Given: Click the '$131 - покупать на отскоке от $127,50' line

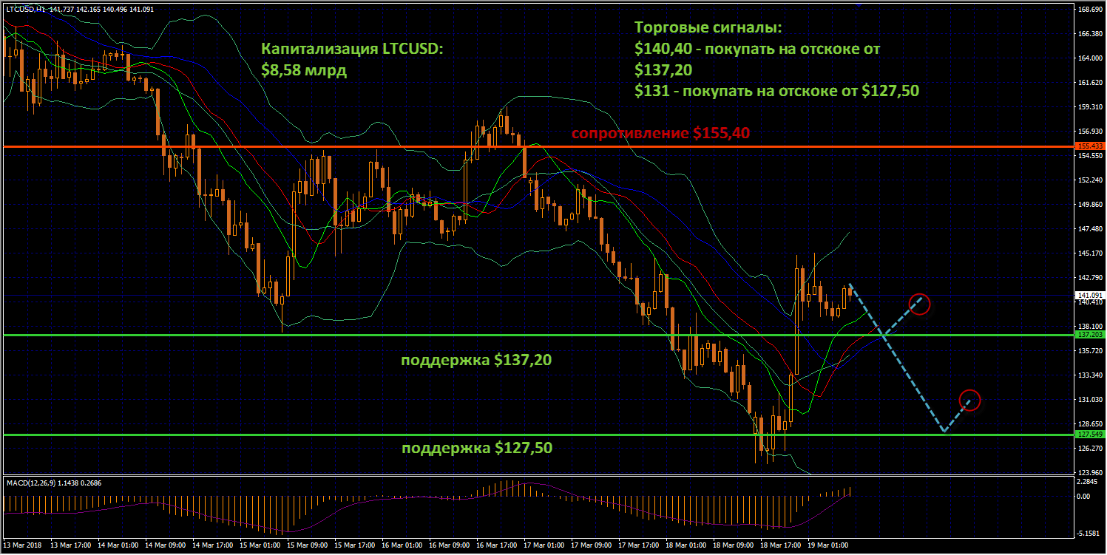Looking at the screenshot, I should click(x=777, y=90).
